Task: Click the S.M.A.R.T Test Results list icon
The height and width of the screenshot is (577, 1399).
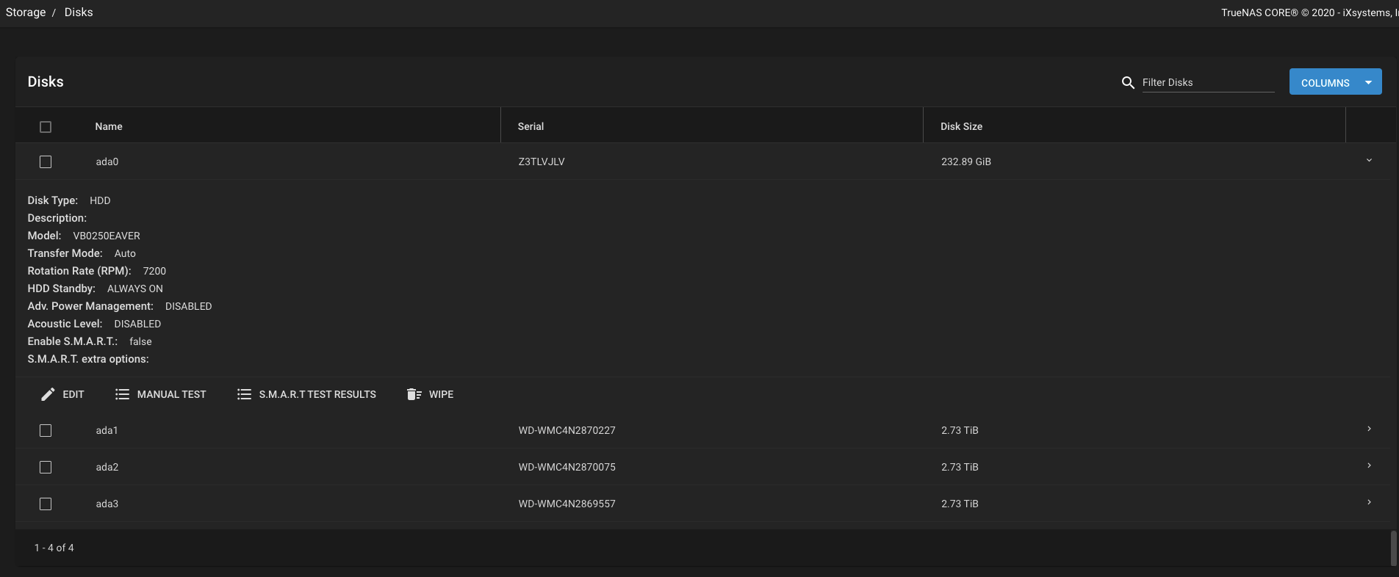Action: coord(244,394)
